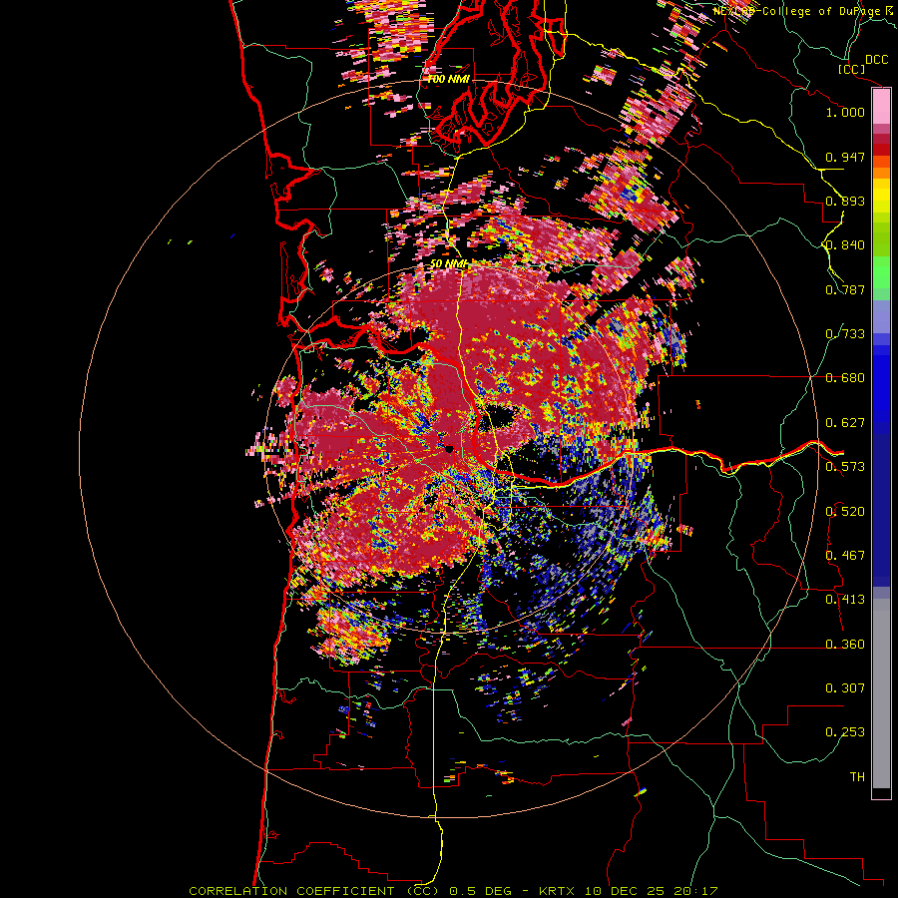The width and height of the screenshot is (898, 898).
Task: Pick the gray color bar segment
Action: 881,693
